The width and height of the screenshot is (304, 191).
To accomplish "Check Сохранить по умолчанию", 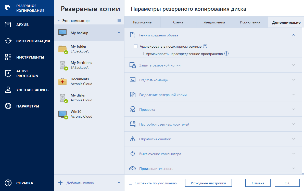I will [131, 183].
